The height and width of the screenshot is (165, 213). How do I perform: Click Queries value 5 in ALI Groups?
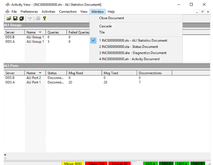[x=48, y=42]
